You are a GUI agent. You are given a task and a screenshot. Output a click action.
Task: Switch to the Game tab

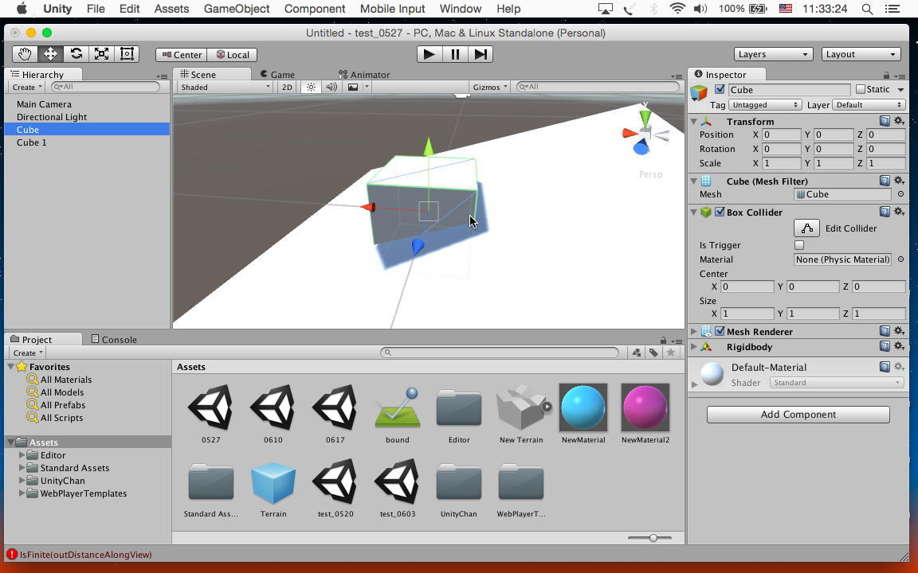[x=277, y=74]
